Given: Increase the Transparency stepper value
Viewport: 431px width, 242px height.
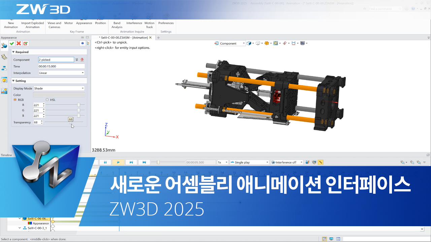Looking at the screenshot, I should click(x=42, y=121).
